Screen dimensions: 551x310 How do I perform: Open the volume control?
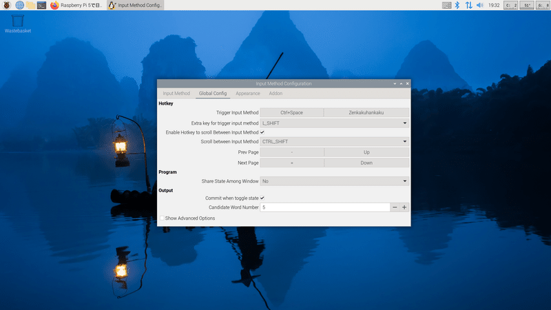coord(479,5)
